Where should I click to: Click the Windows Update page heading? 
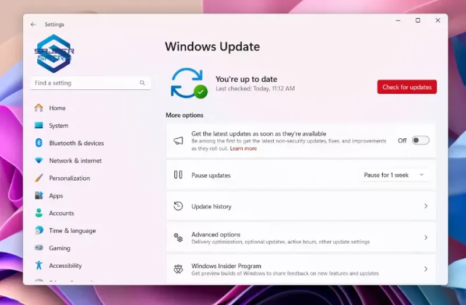coord(213,47)
